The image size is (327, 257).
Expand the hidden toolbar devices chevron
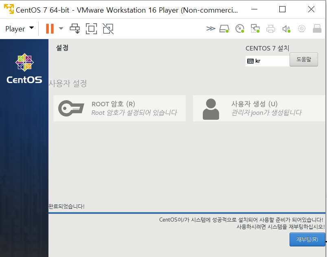coord(211,29)
